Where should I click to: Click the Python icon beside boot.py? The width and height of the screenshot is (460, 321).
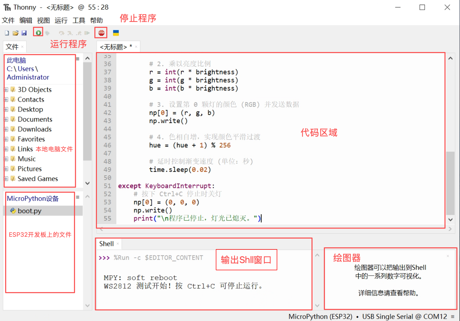(13, 211)
